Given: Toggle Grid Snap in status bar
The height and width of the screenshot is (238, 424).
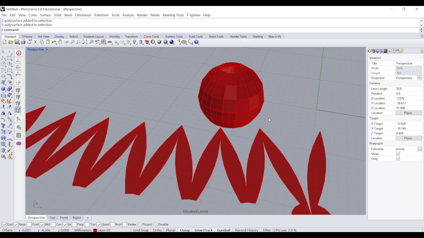Looking at the screenshot, I should [141, 230].
